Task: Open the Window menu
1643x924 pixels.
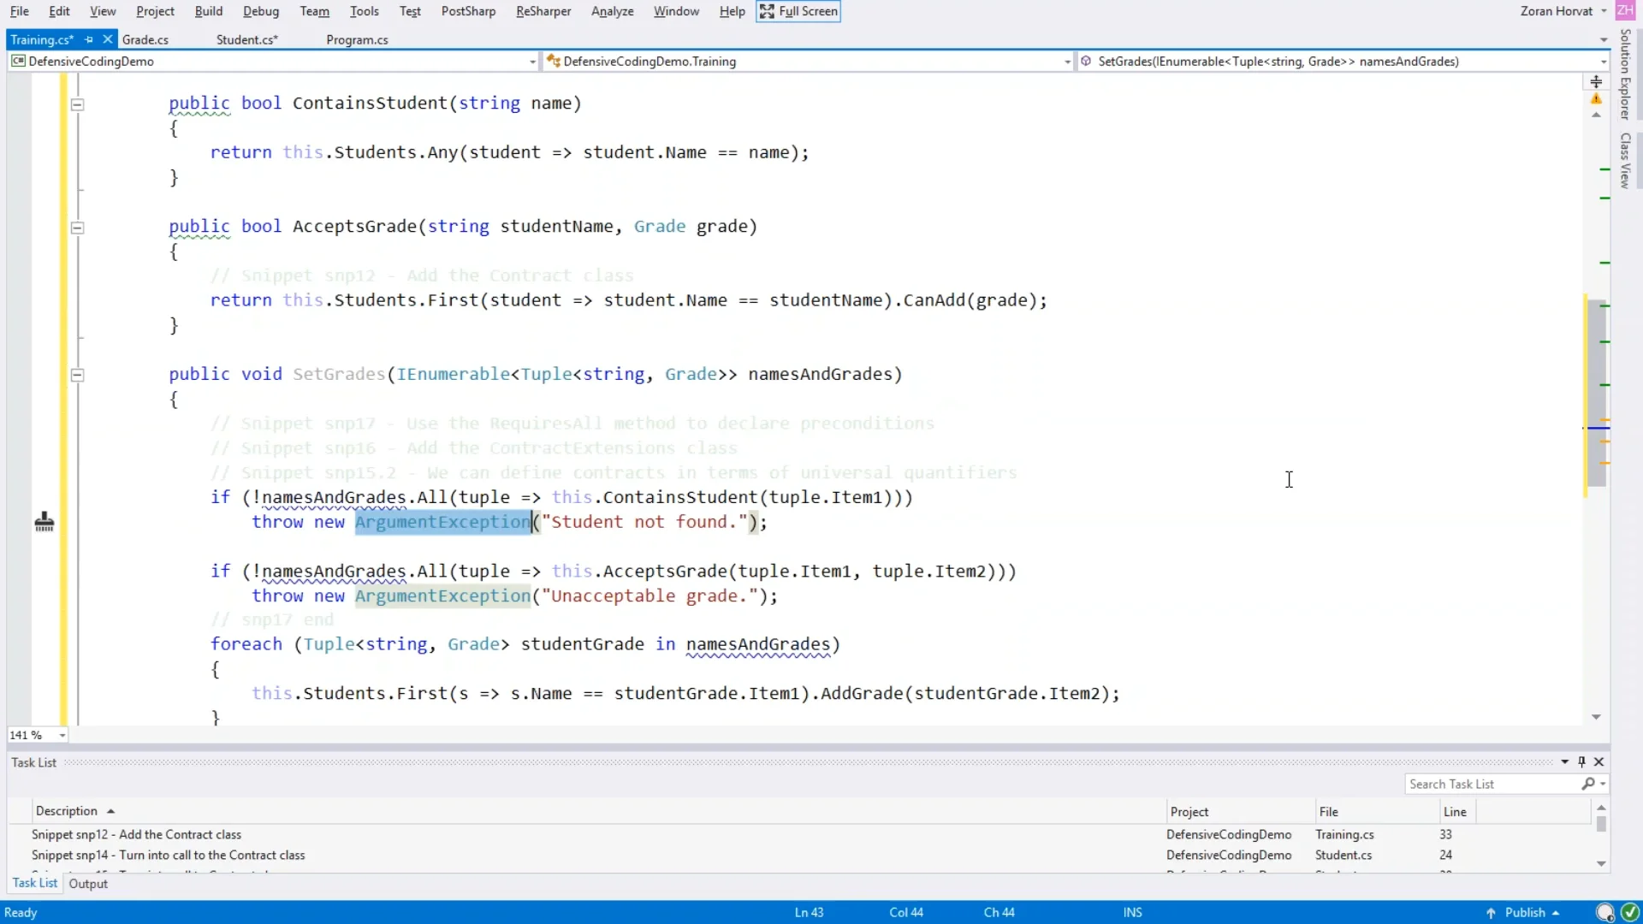Action: tap(676, 11)
